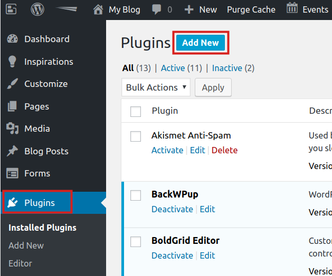Image resolution: width=332 pixels, height=276 pixels.
Task: Deactivate the BoldGrid Editor plugin
Action: [x=172, y=255]
